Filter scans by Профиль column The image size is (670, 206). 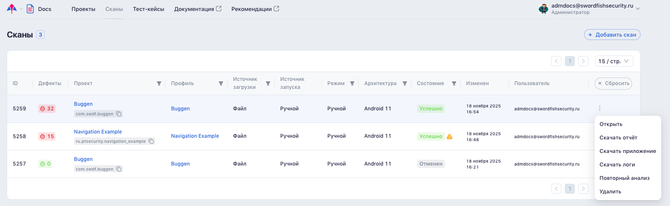[x=221, y=83]
